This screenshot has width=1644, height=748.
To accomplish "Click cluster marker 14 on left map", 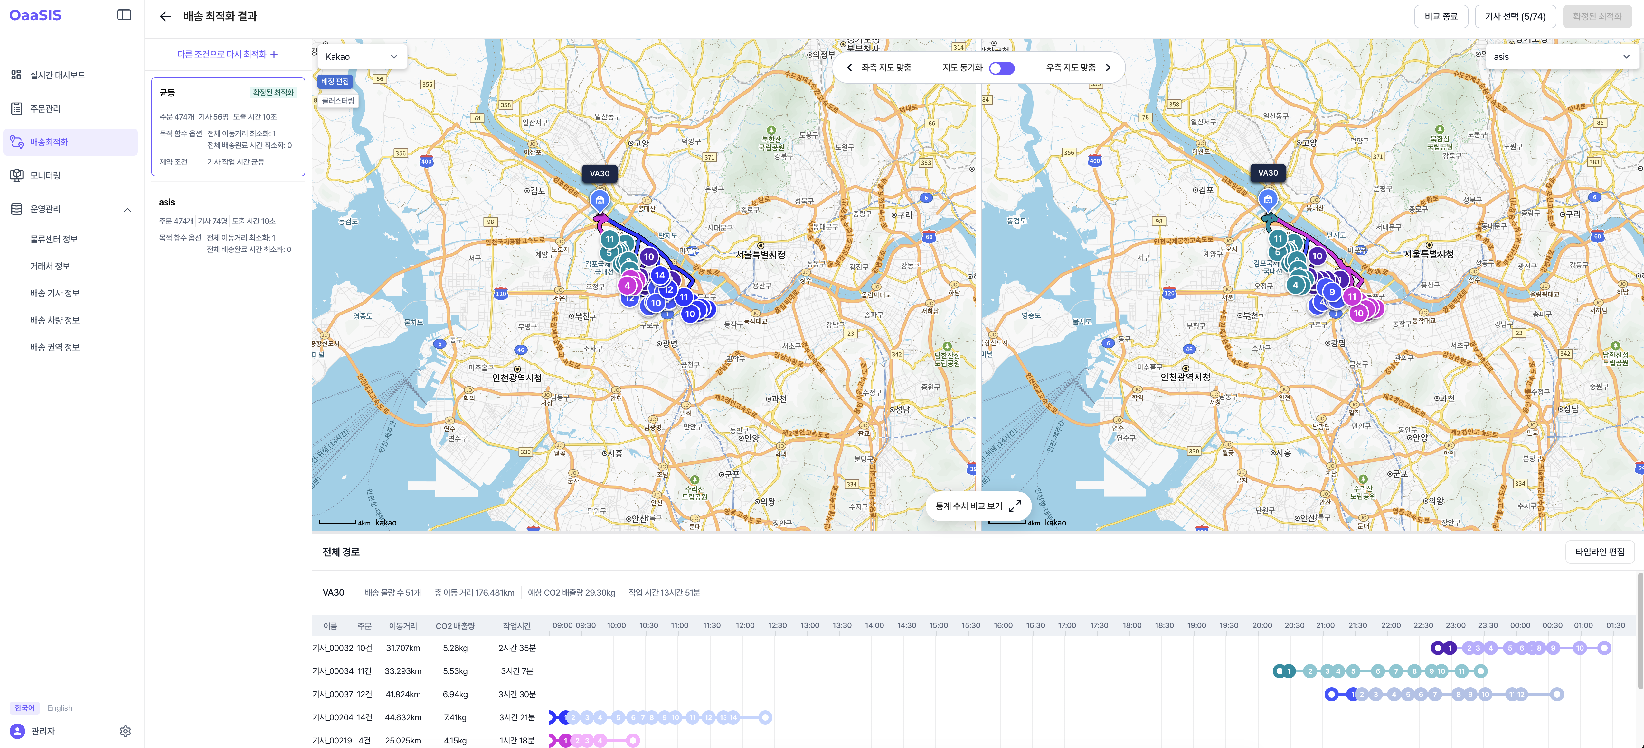I will (x=659, y=276).
